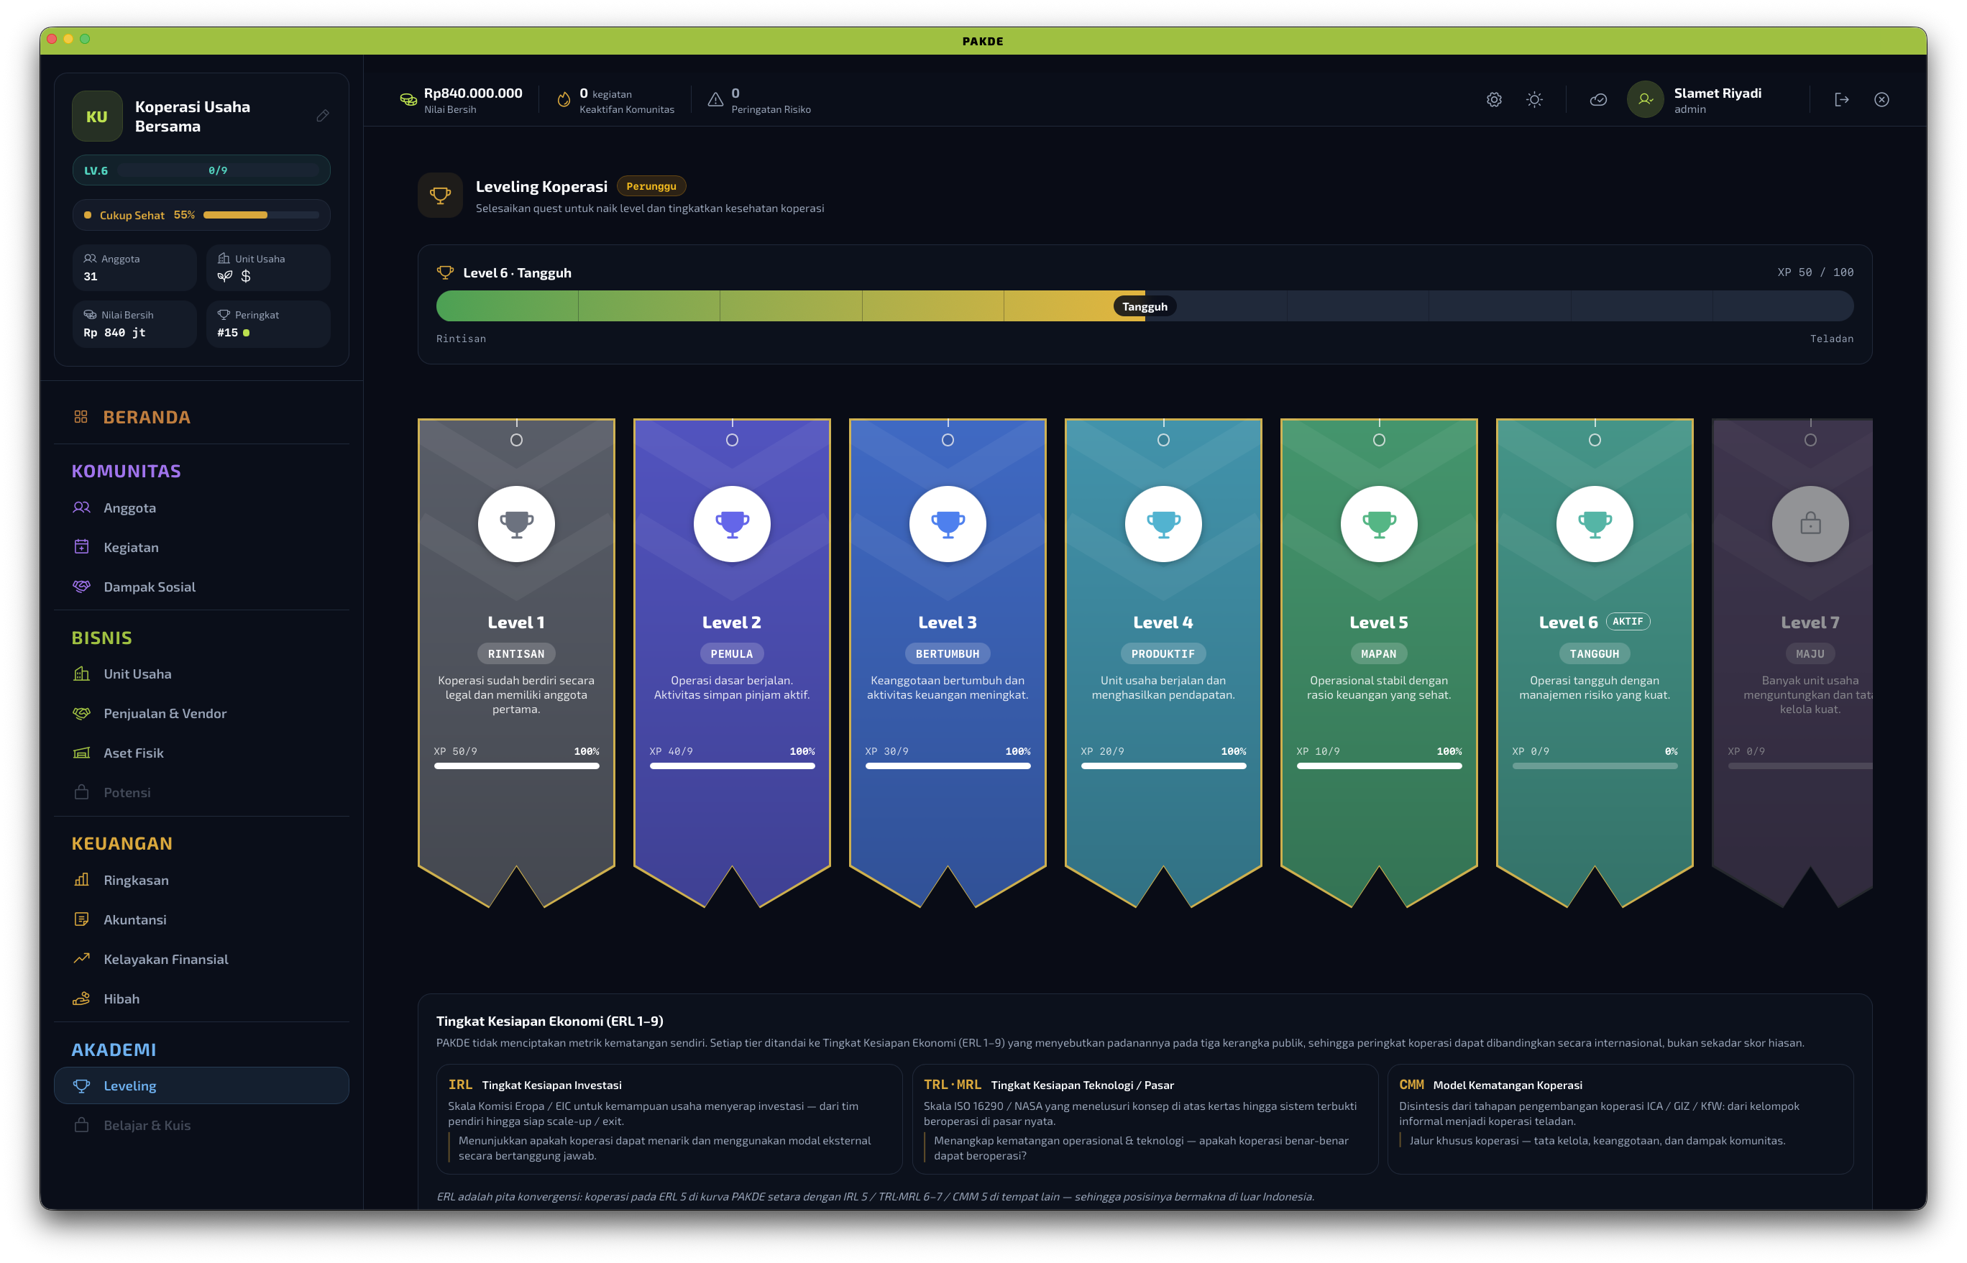Click the TRL·MRL Tingkat Kesiapan Teknologi card
This screenshot has height=1263, width=1967.
(x=1145, y=1119)
